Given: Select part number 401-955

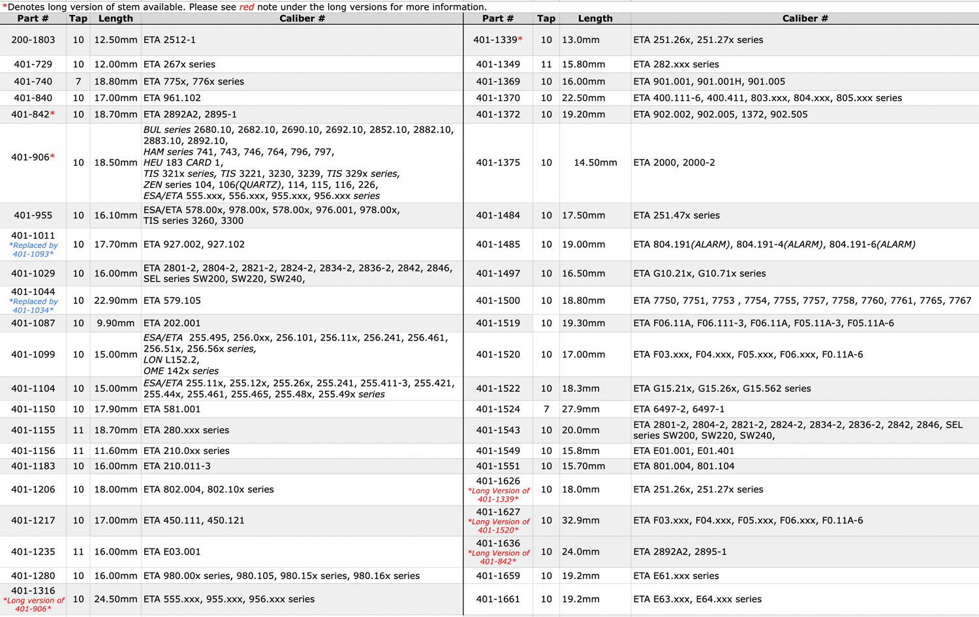Looking at the screenshot, I should coord(33,215).
